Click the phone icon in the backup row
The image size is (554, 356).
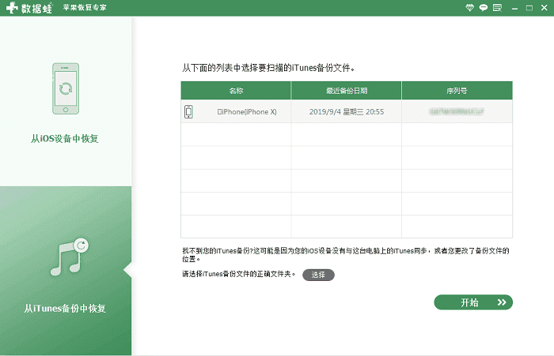click(188, 112)
